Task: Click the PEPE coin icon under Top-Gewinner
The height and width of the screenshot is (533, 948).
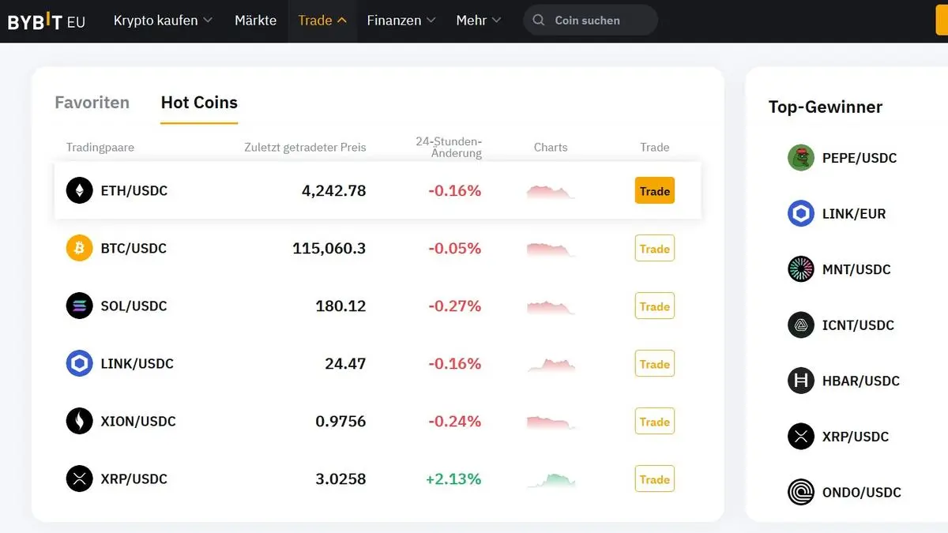Action: click(x=800, y=157)
